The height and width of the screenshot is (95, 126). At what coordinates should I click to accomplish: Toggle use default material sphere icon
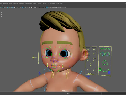[x=9, y=7]
